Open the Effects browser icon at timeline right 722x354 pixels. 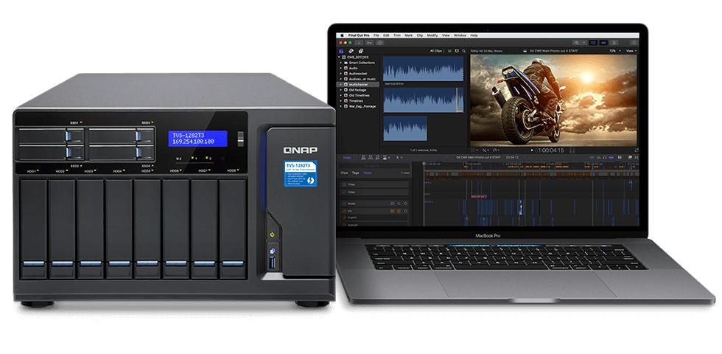pyautogui.click(x=630, y=157)
